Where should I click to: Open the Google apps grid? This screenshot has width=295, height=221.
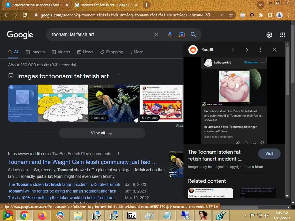(283, 35)
